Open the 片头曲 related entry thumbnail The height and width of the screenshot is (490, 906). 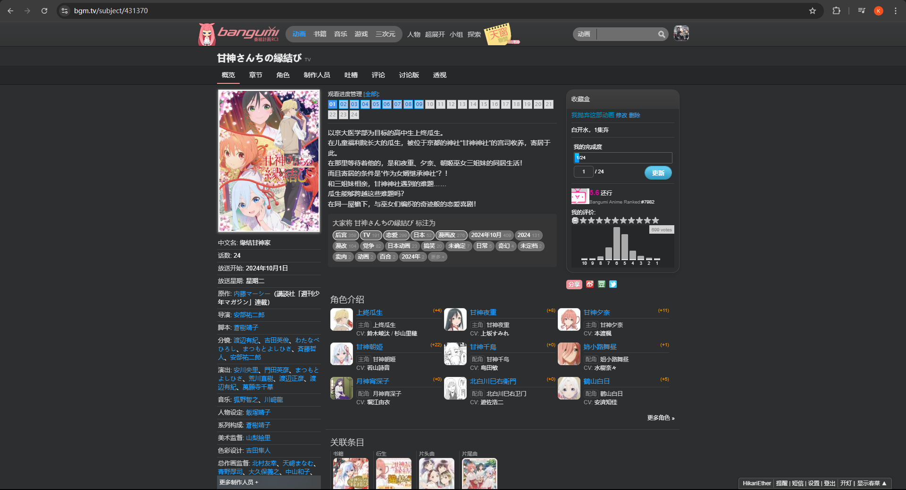pos(436,474)
